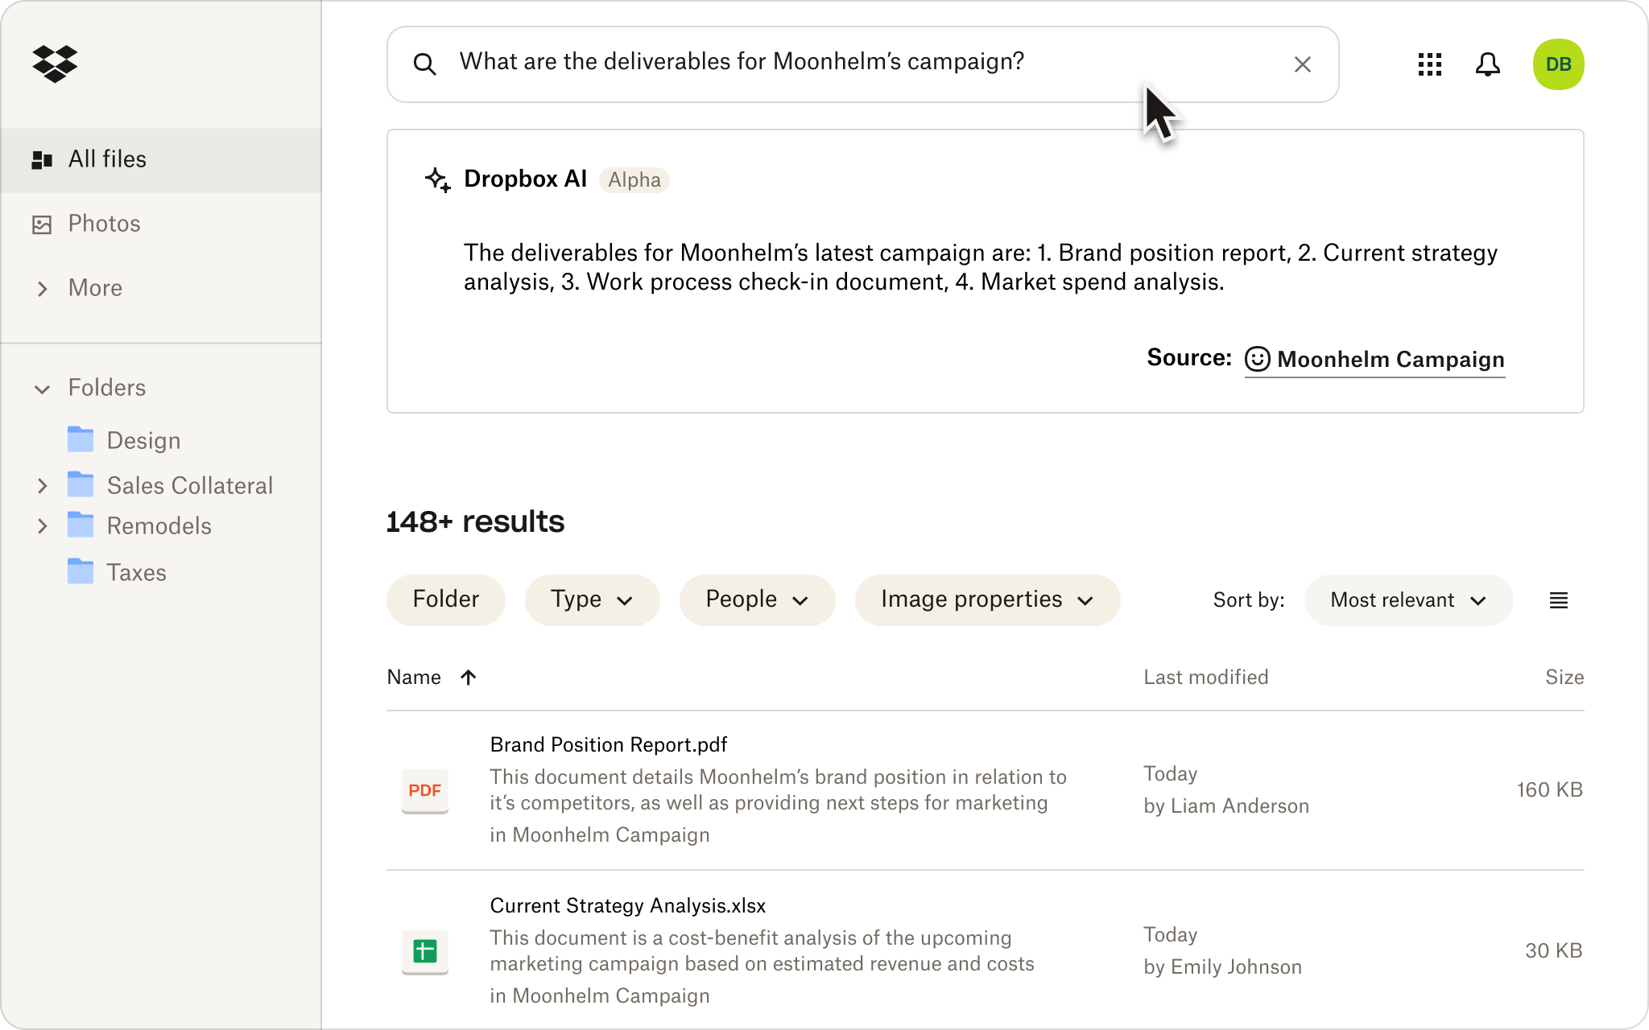Click the spreadsheet file icon
The width and height of the screenshot is (1649, 1030).
[424, 951]
